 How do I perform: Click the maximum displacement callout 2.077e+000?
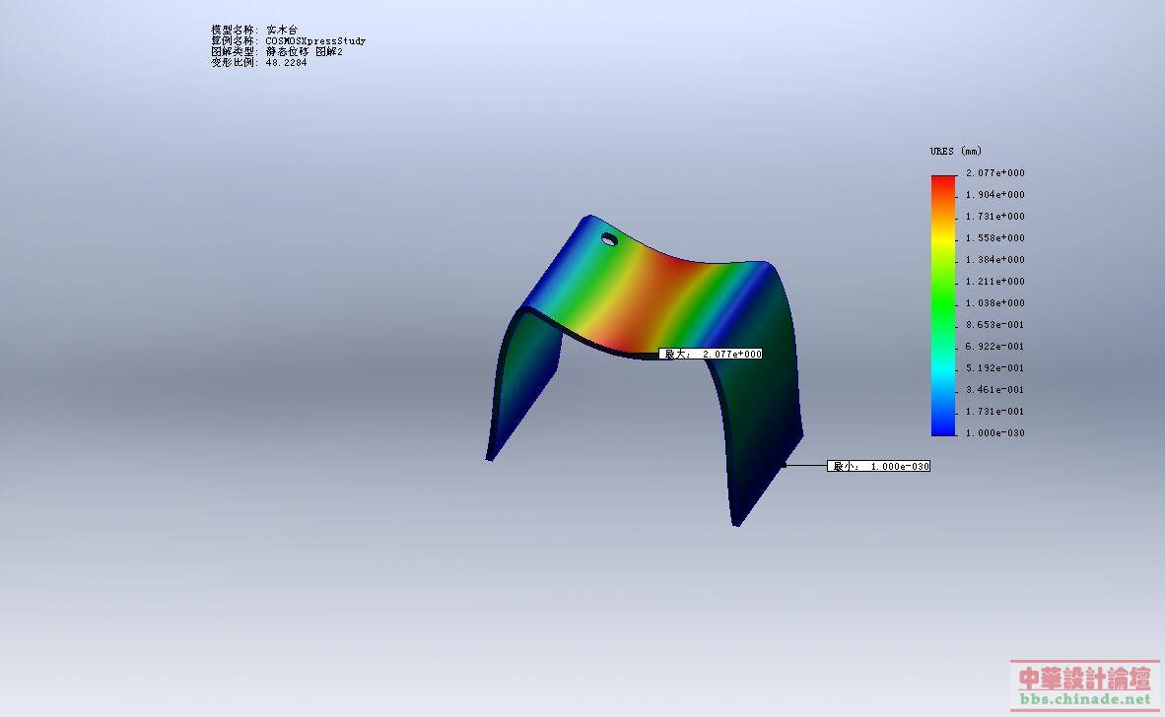coord(711,354)
